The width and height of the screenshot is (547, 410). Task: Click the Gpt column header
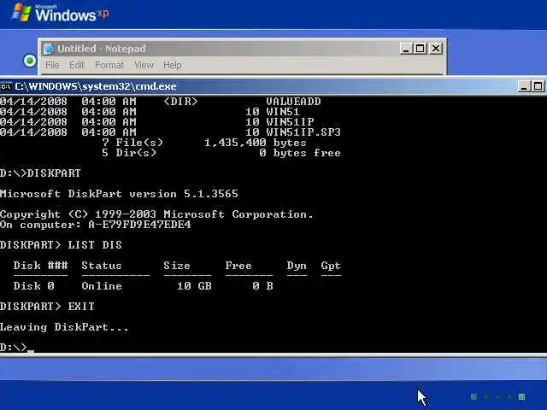click(331, 266)
